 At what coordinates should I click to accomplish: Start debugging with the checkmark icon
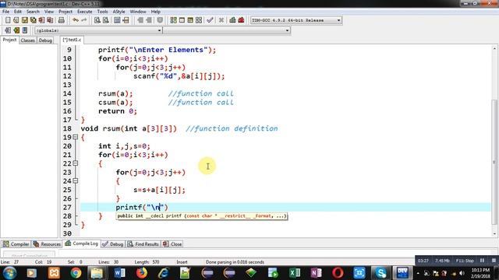pos(210,20)
